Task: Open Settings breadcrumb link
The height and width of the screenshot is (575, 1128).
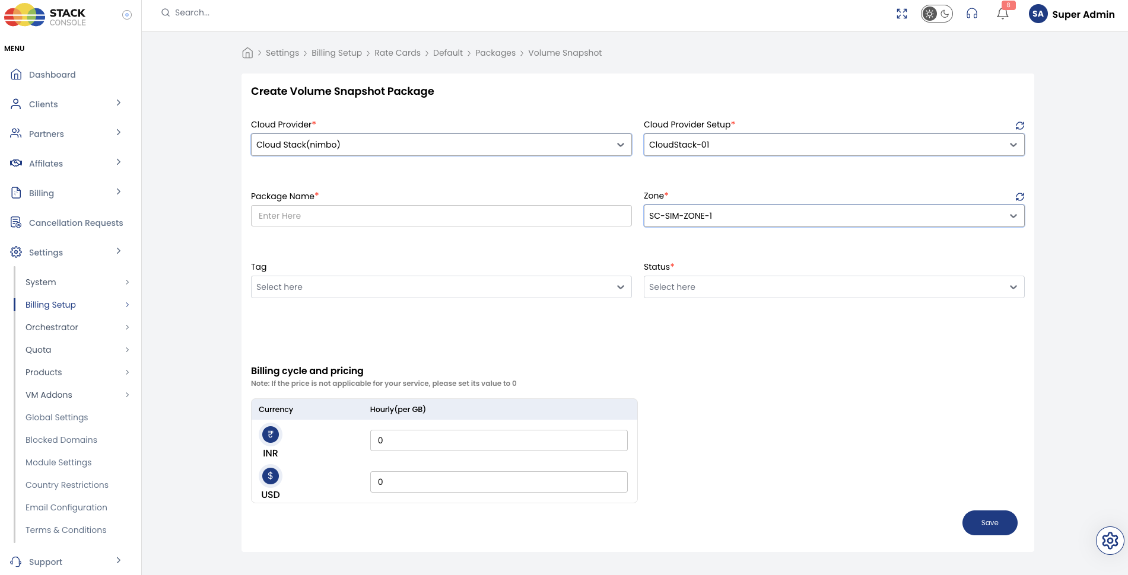Action: pyautogui.click(x=282, y=53)
